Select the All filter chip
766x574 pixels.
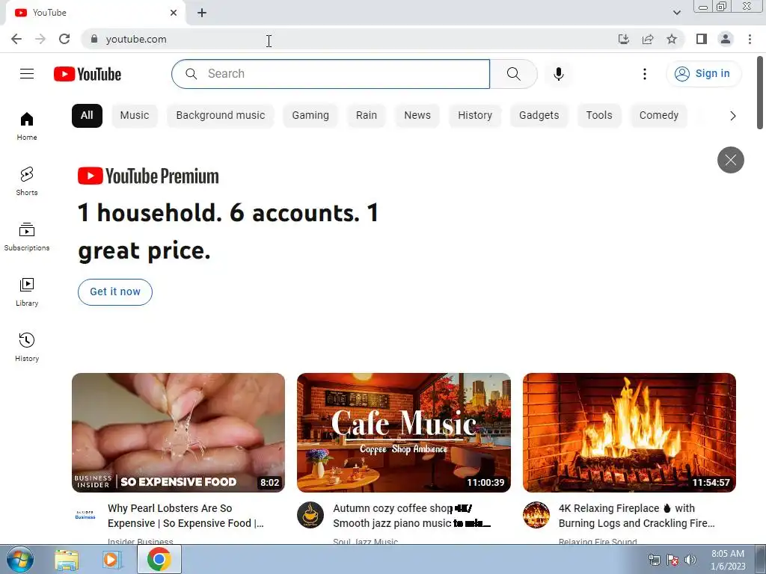click(x=87, y=116)
